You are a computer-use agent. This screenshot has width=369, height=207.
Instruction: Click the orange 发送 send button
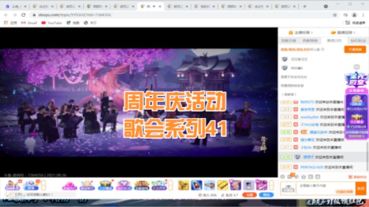361,189
